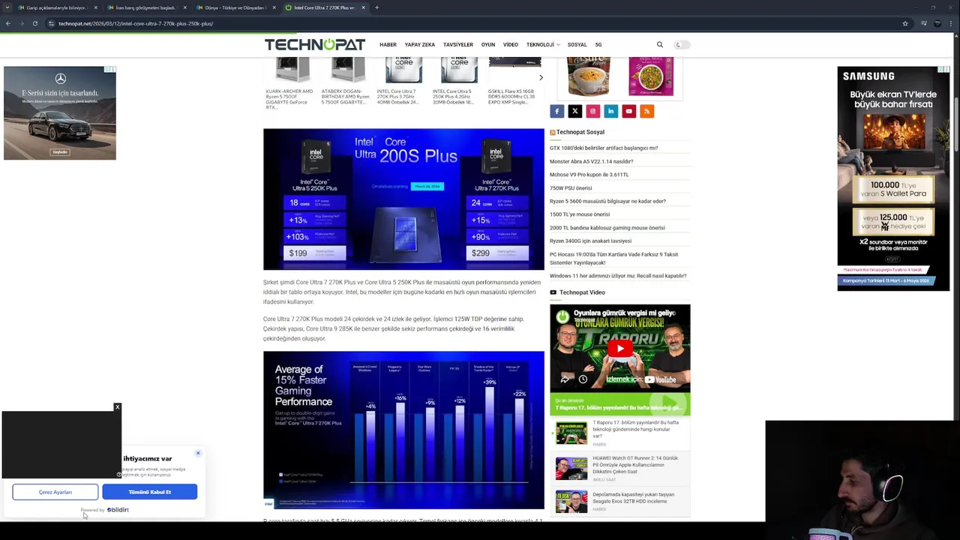
Task: Open YAPAY ZEKA menu item
Action: [x=420, y=44]
